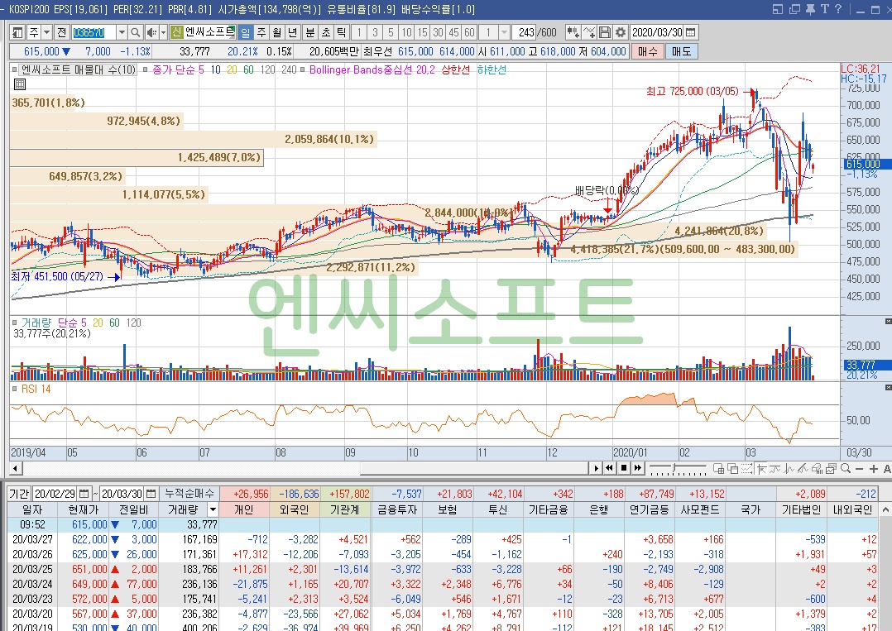
Task: Select the 일 daily period toggle
Action: [245, 32]
